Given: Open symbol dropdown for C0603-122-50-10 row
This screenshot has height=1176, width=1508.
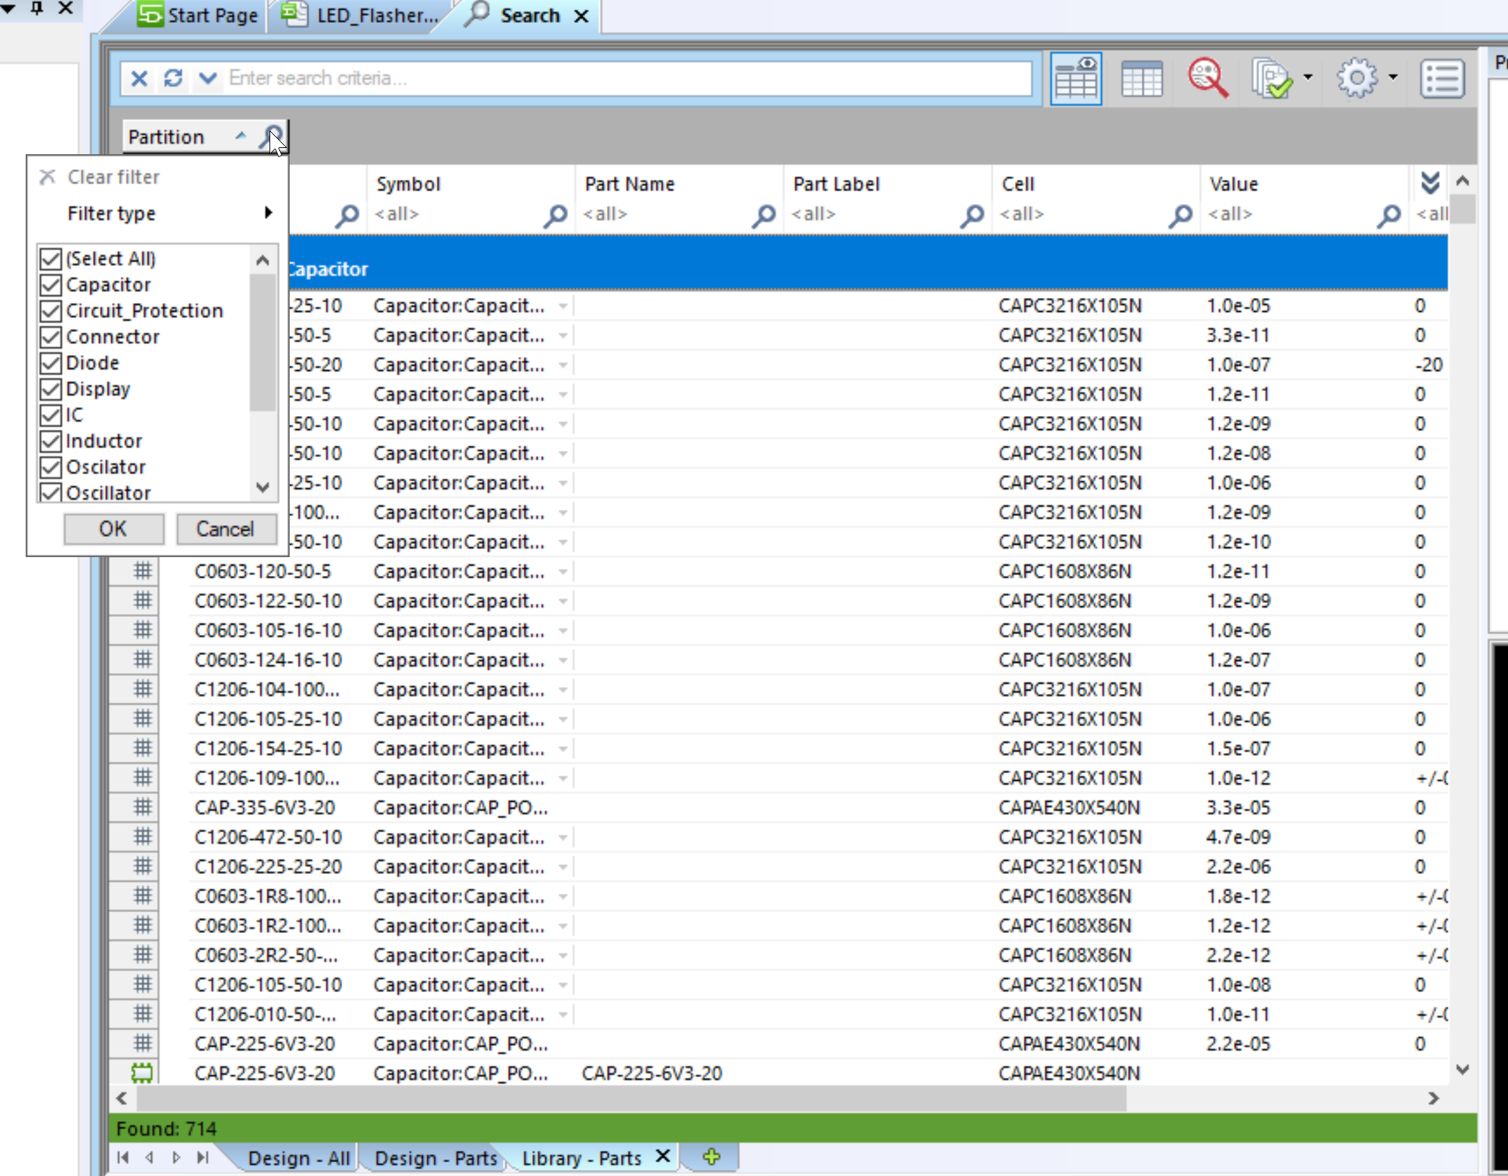Looking at the screenshot, I should [x=563, y=601].
